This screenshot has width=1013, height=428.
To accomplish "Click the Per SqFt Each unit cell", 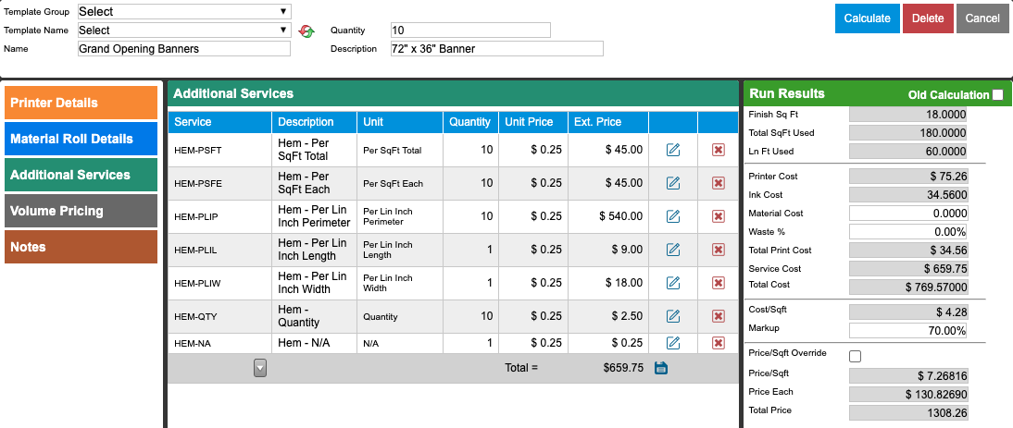I will (x=399, y=184).
